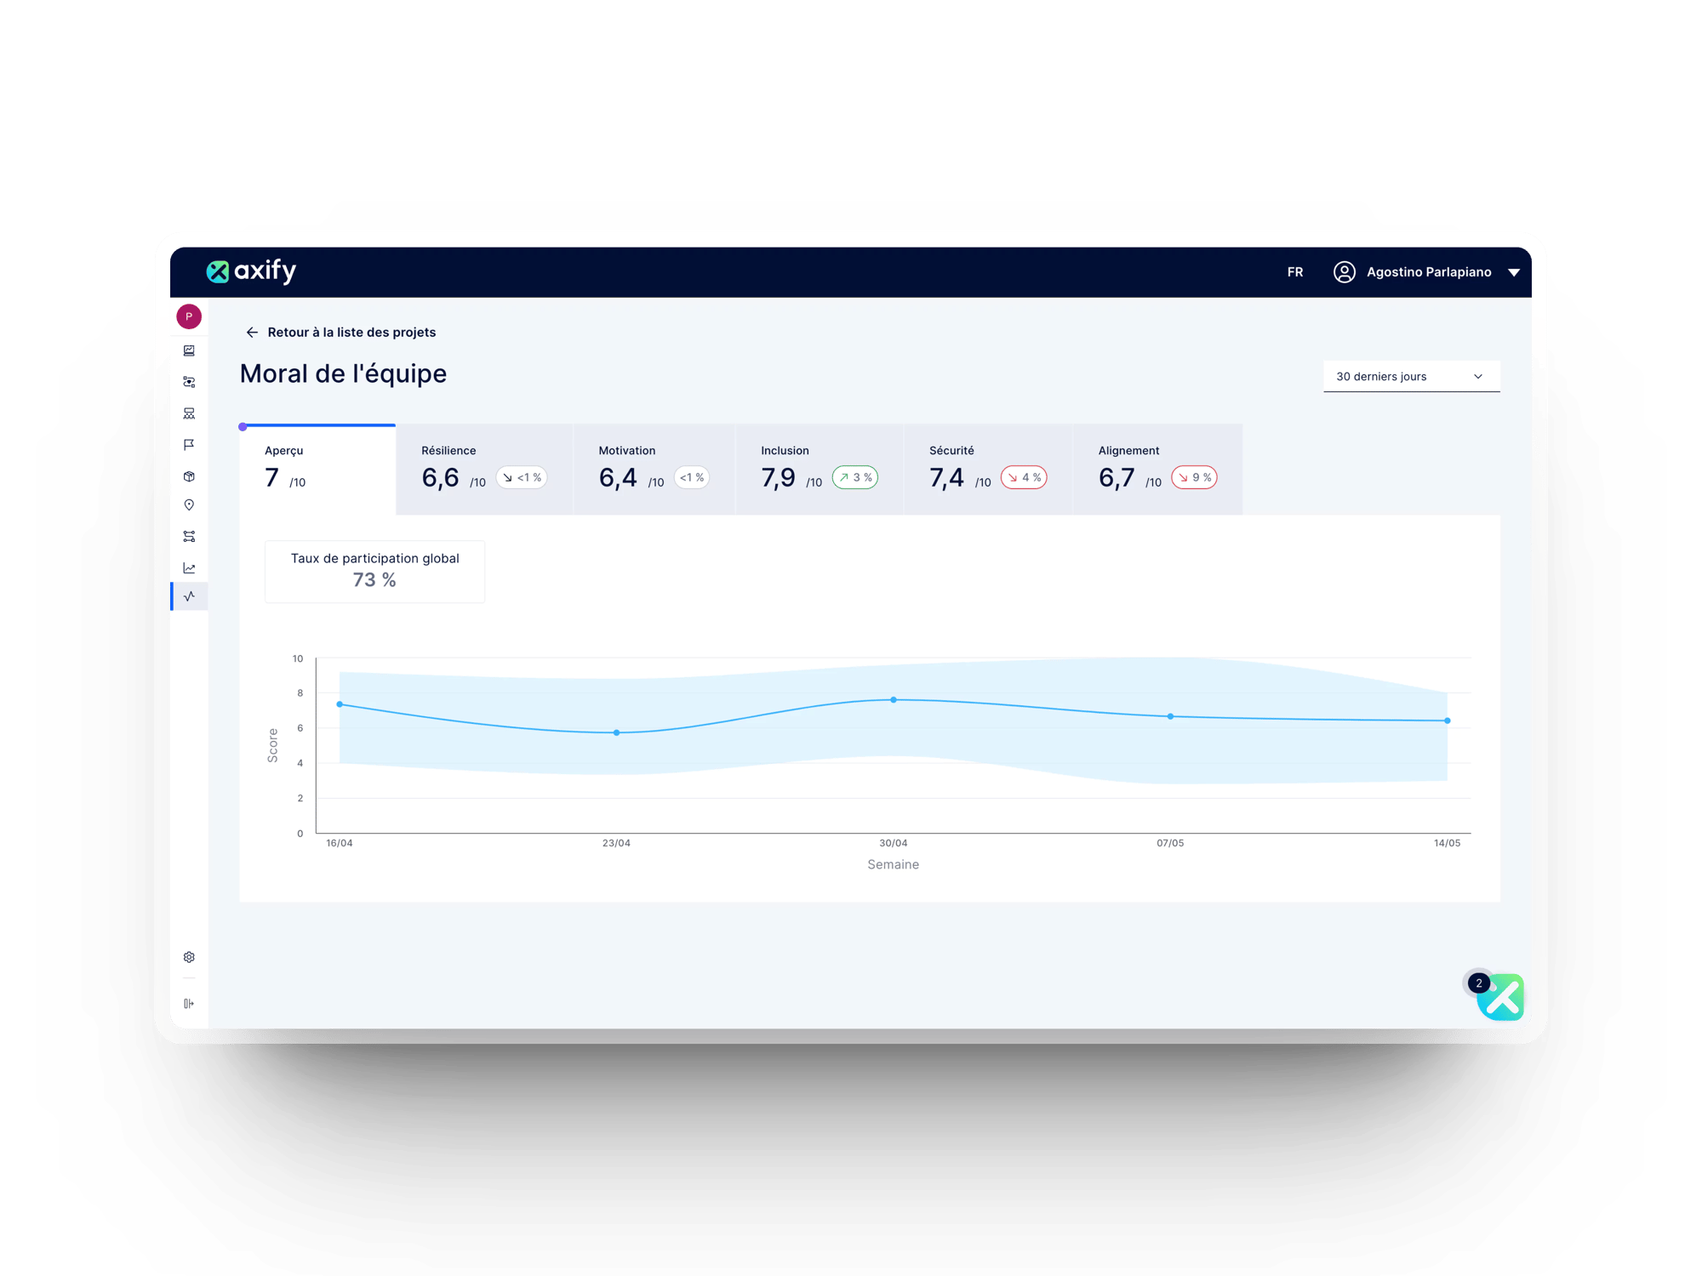
Task: Select the Résilience tab
Action: (483, 469)
